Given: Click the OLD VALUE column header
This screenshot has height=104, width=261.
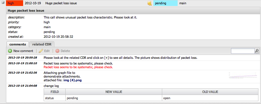Looking at the screenshot, I should point(210,92).
